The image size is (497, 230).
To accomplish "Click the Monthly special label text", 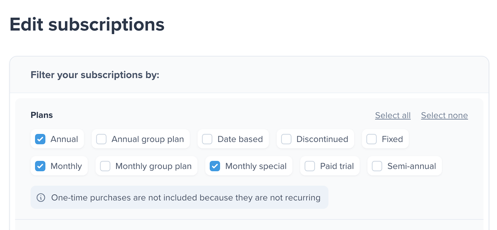I will 256,166.
